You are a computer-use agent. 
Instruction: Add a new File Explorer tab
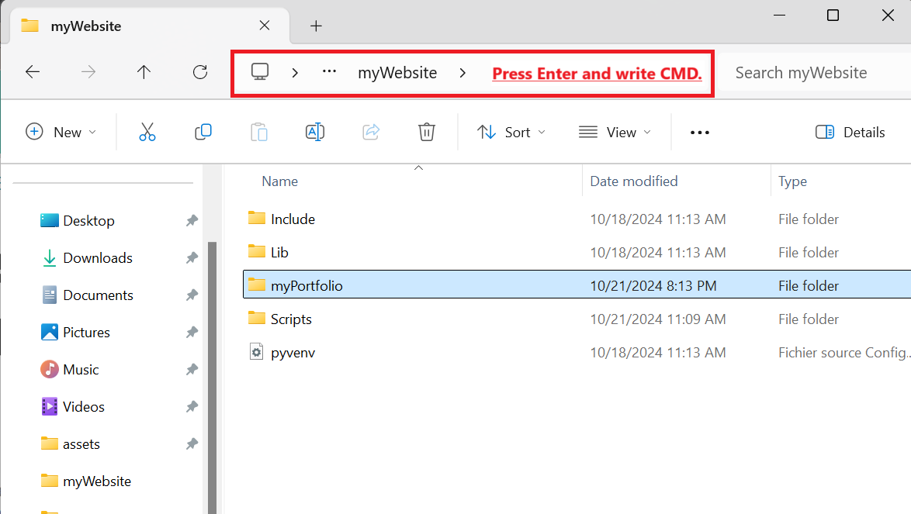(x=316, y=26)
